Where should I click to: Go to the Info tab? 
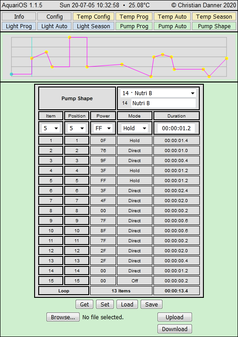point(19,16)
